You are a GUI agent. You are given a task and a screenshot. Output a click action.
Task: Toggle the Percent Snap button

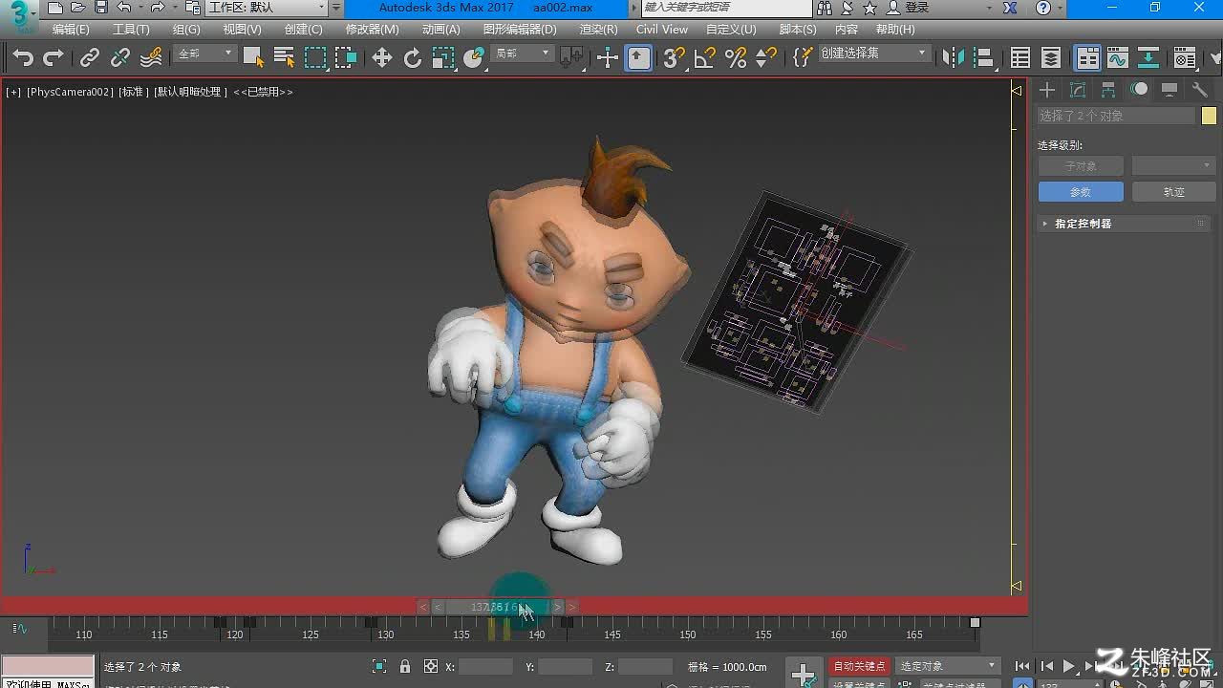click(736, 58)
